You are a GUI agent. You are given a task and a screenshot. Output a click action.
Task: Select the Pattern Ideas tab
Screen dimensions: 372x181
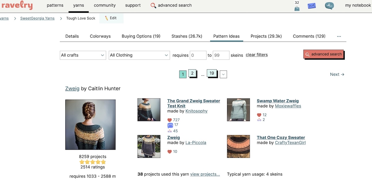click(226, 36)
